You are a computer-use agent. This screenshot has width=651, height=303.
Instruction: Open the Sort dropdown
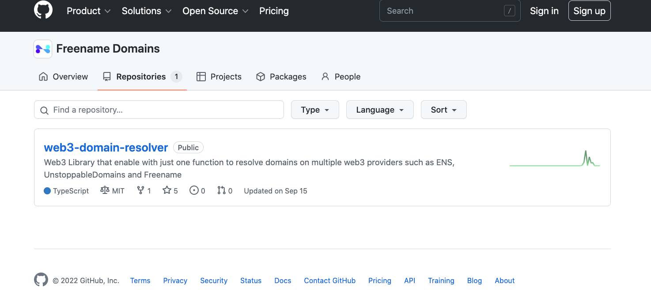pos(443,110)
